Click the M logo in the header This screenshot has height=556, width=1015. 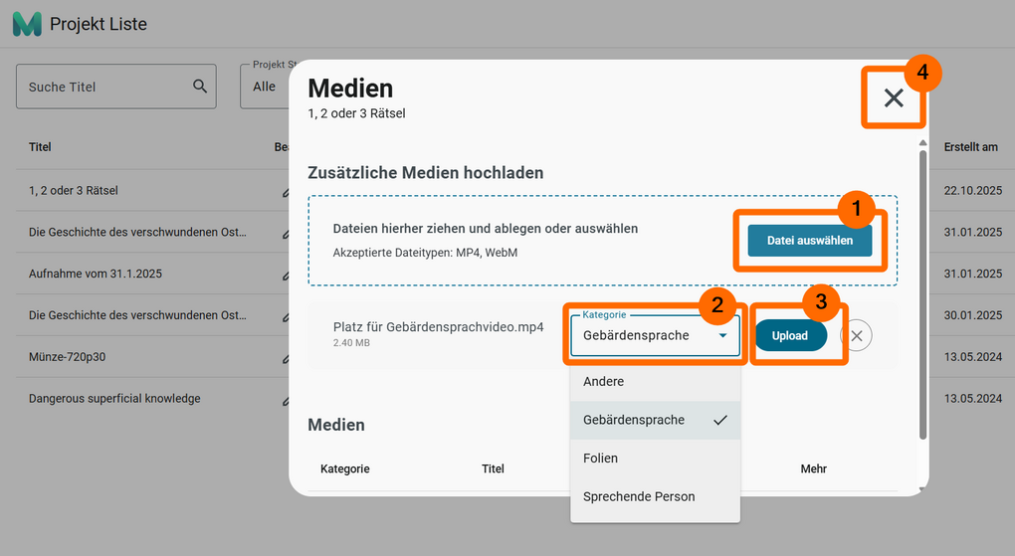(27, 24)
